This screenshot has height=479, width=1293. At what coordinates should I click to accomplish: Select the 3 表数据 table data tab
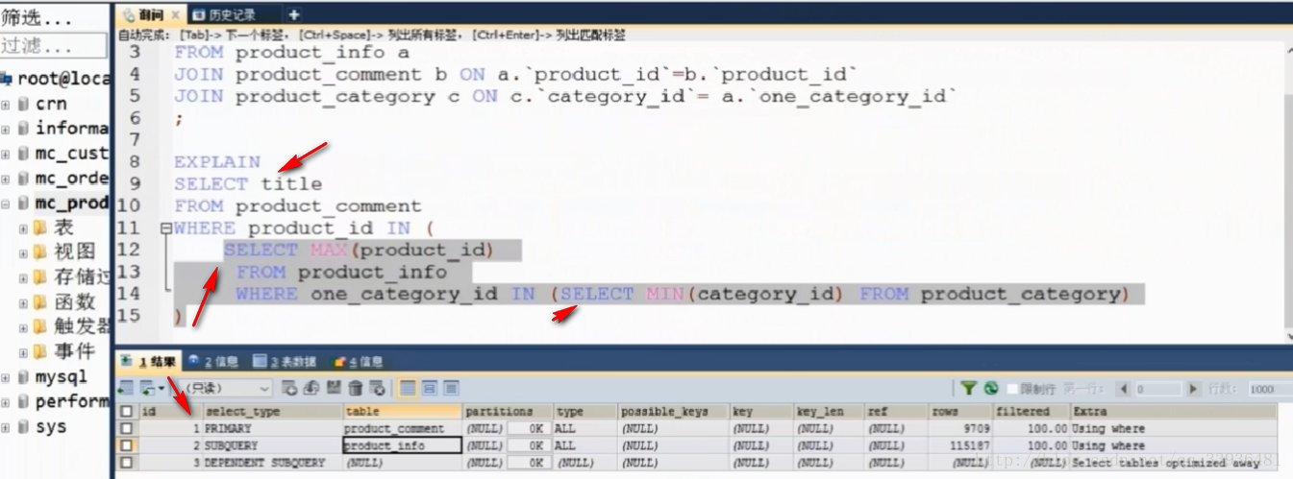[286, 362]
